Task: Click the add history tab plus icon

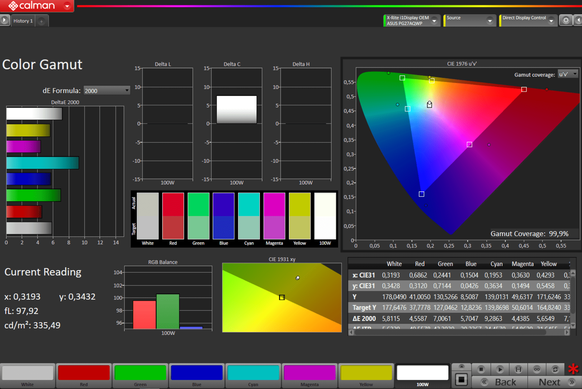Action: pos(42,21)
